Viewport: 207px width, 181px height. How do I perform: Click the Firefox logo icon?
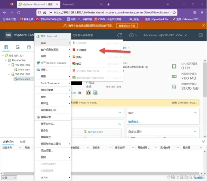click(12, 4)
